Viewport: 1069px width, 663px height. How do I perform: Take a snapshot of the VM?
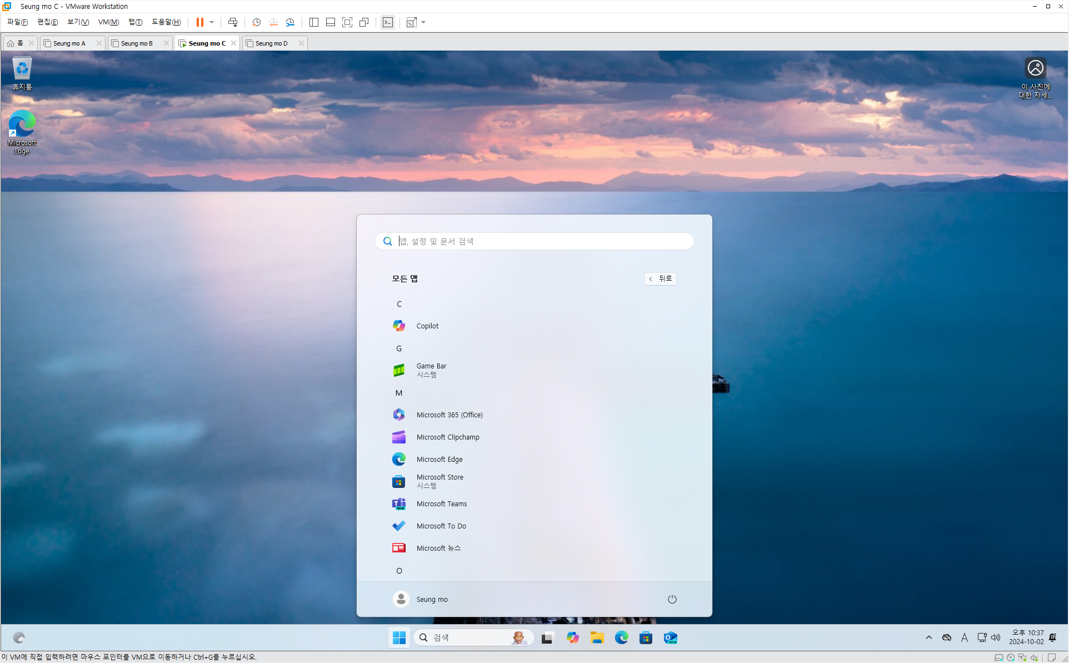(x=256, y=22)
